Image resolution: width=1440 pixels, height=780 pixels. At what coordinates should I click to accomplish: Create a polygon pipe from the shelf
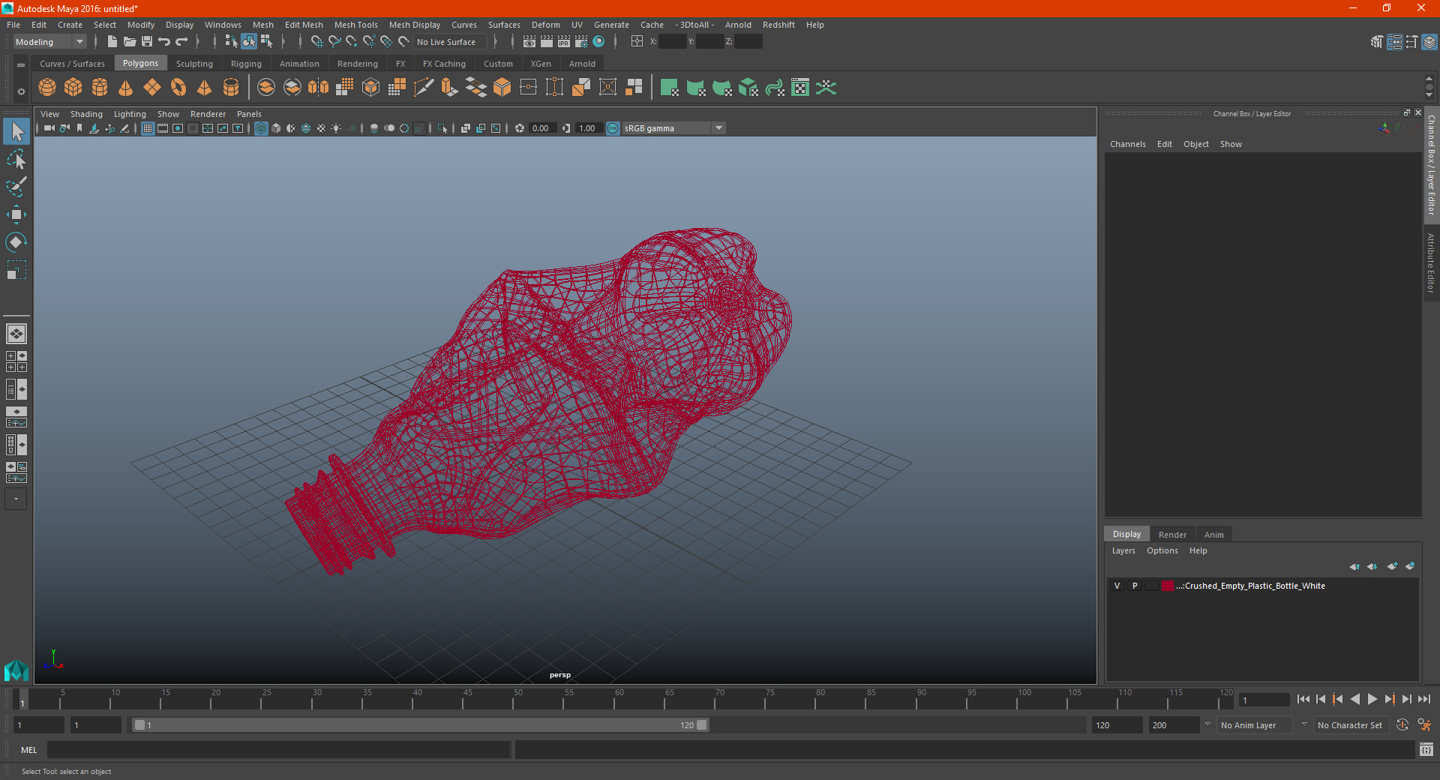pos(231,88)
